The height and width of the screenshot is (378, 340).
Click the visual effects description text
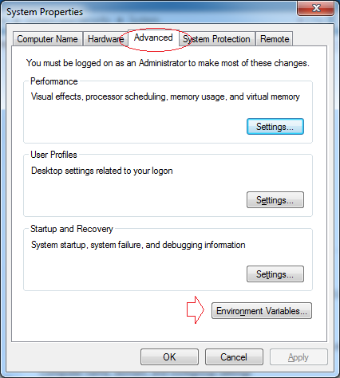point(165,96)
